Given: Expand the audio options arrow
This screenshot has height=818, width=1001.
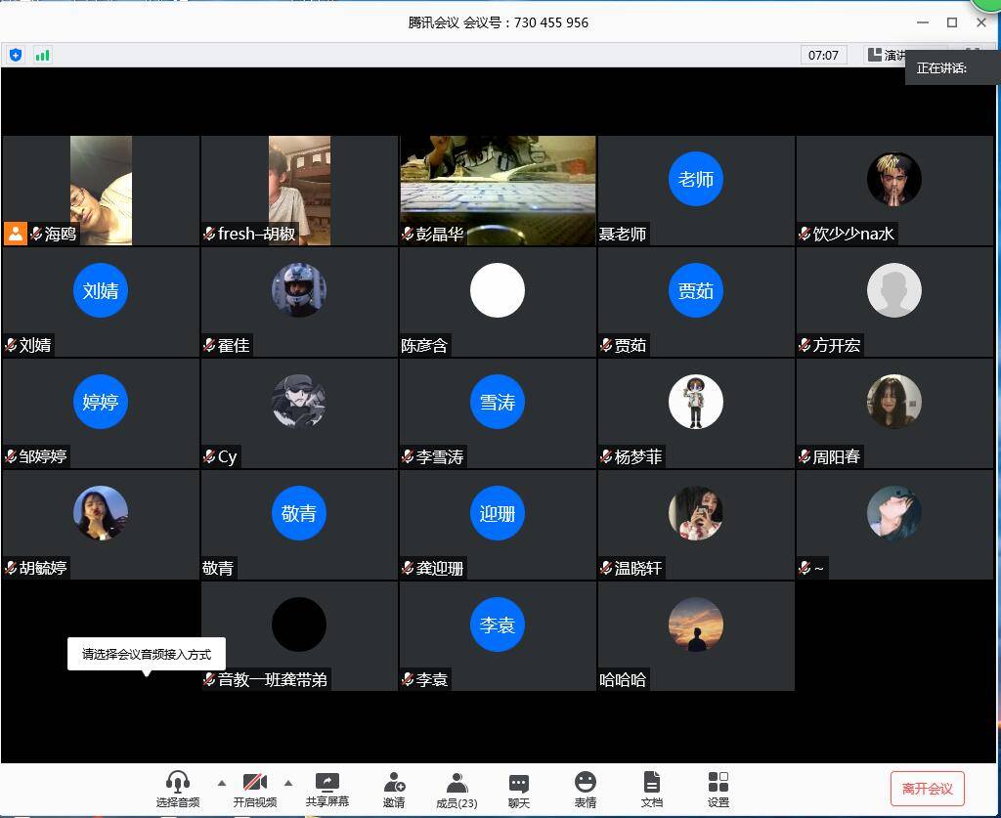Looking at the screenshot, I should click(222, 783).
